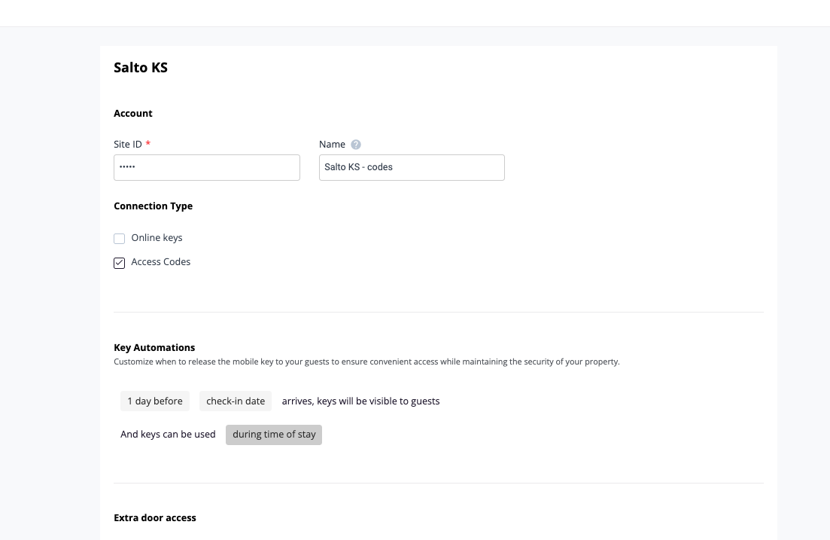This screenshot has width=830, height=540.
Task: Focus the Site ID input field
Action: tap(207, 167)
